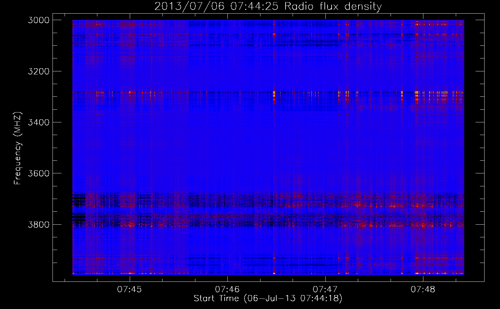Click the 07:45 time tick label

[x=129, y=289]
